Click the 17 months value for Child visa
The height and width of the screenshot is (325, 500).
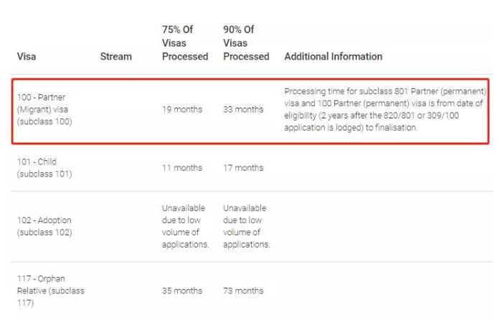(243, 168)
